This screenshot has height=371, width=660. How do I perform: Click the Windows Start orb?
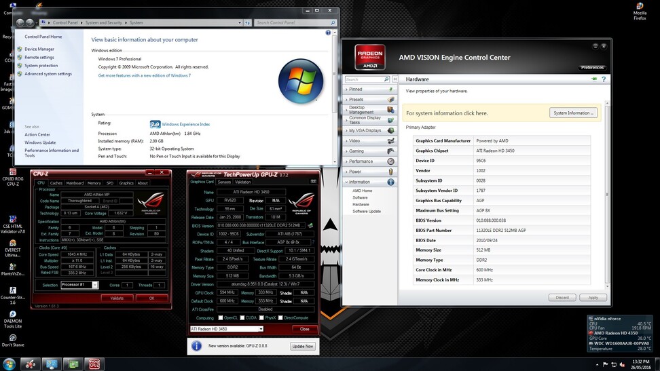pyautogui.click(x=9, y=364)
